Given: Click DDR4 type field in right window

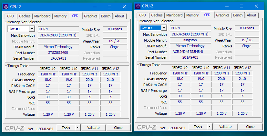Looking at the screenshot, I should tap(190, 28).
